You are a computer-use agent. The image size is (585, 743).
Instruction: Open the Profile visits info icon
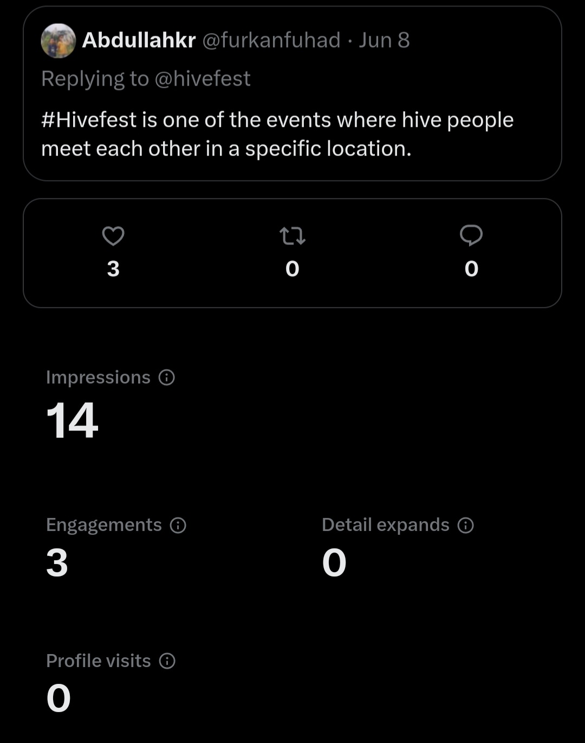click(167, 661)
